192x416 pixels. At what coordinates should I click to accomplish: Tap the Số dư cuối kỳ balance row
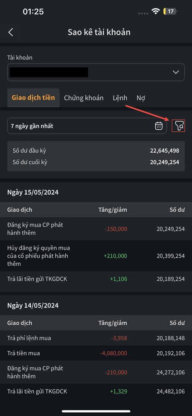tap(96, 162)
